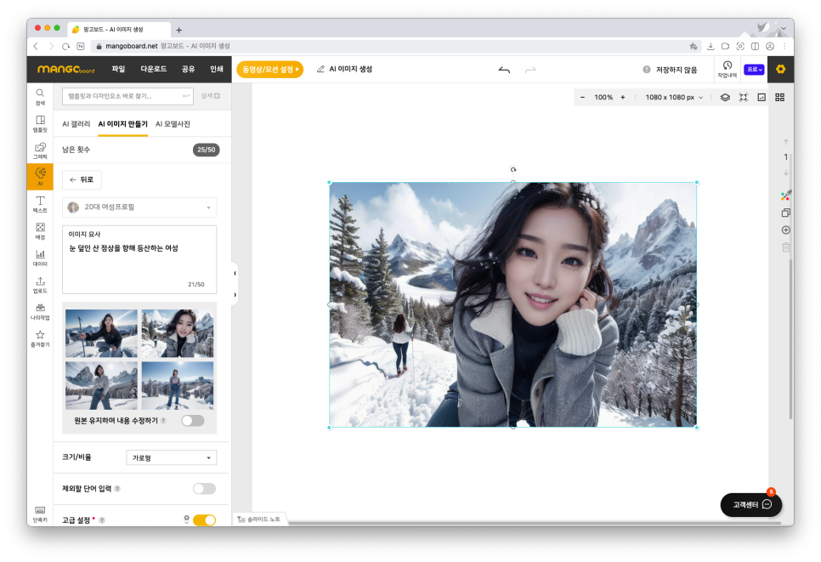Open the 다운로드 menu
821x562 pixels.
pyautogui.click(x=154, y=69)
